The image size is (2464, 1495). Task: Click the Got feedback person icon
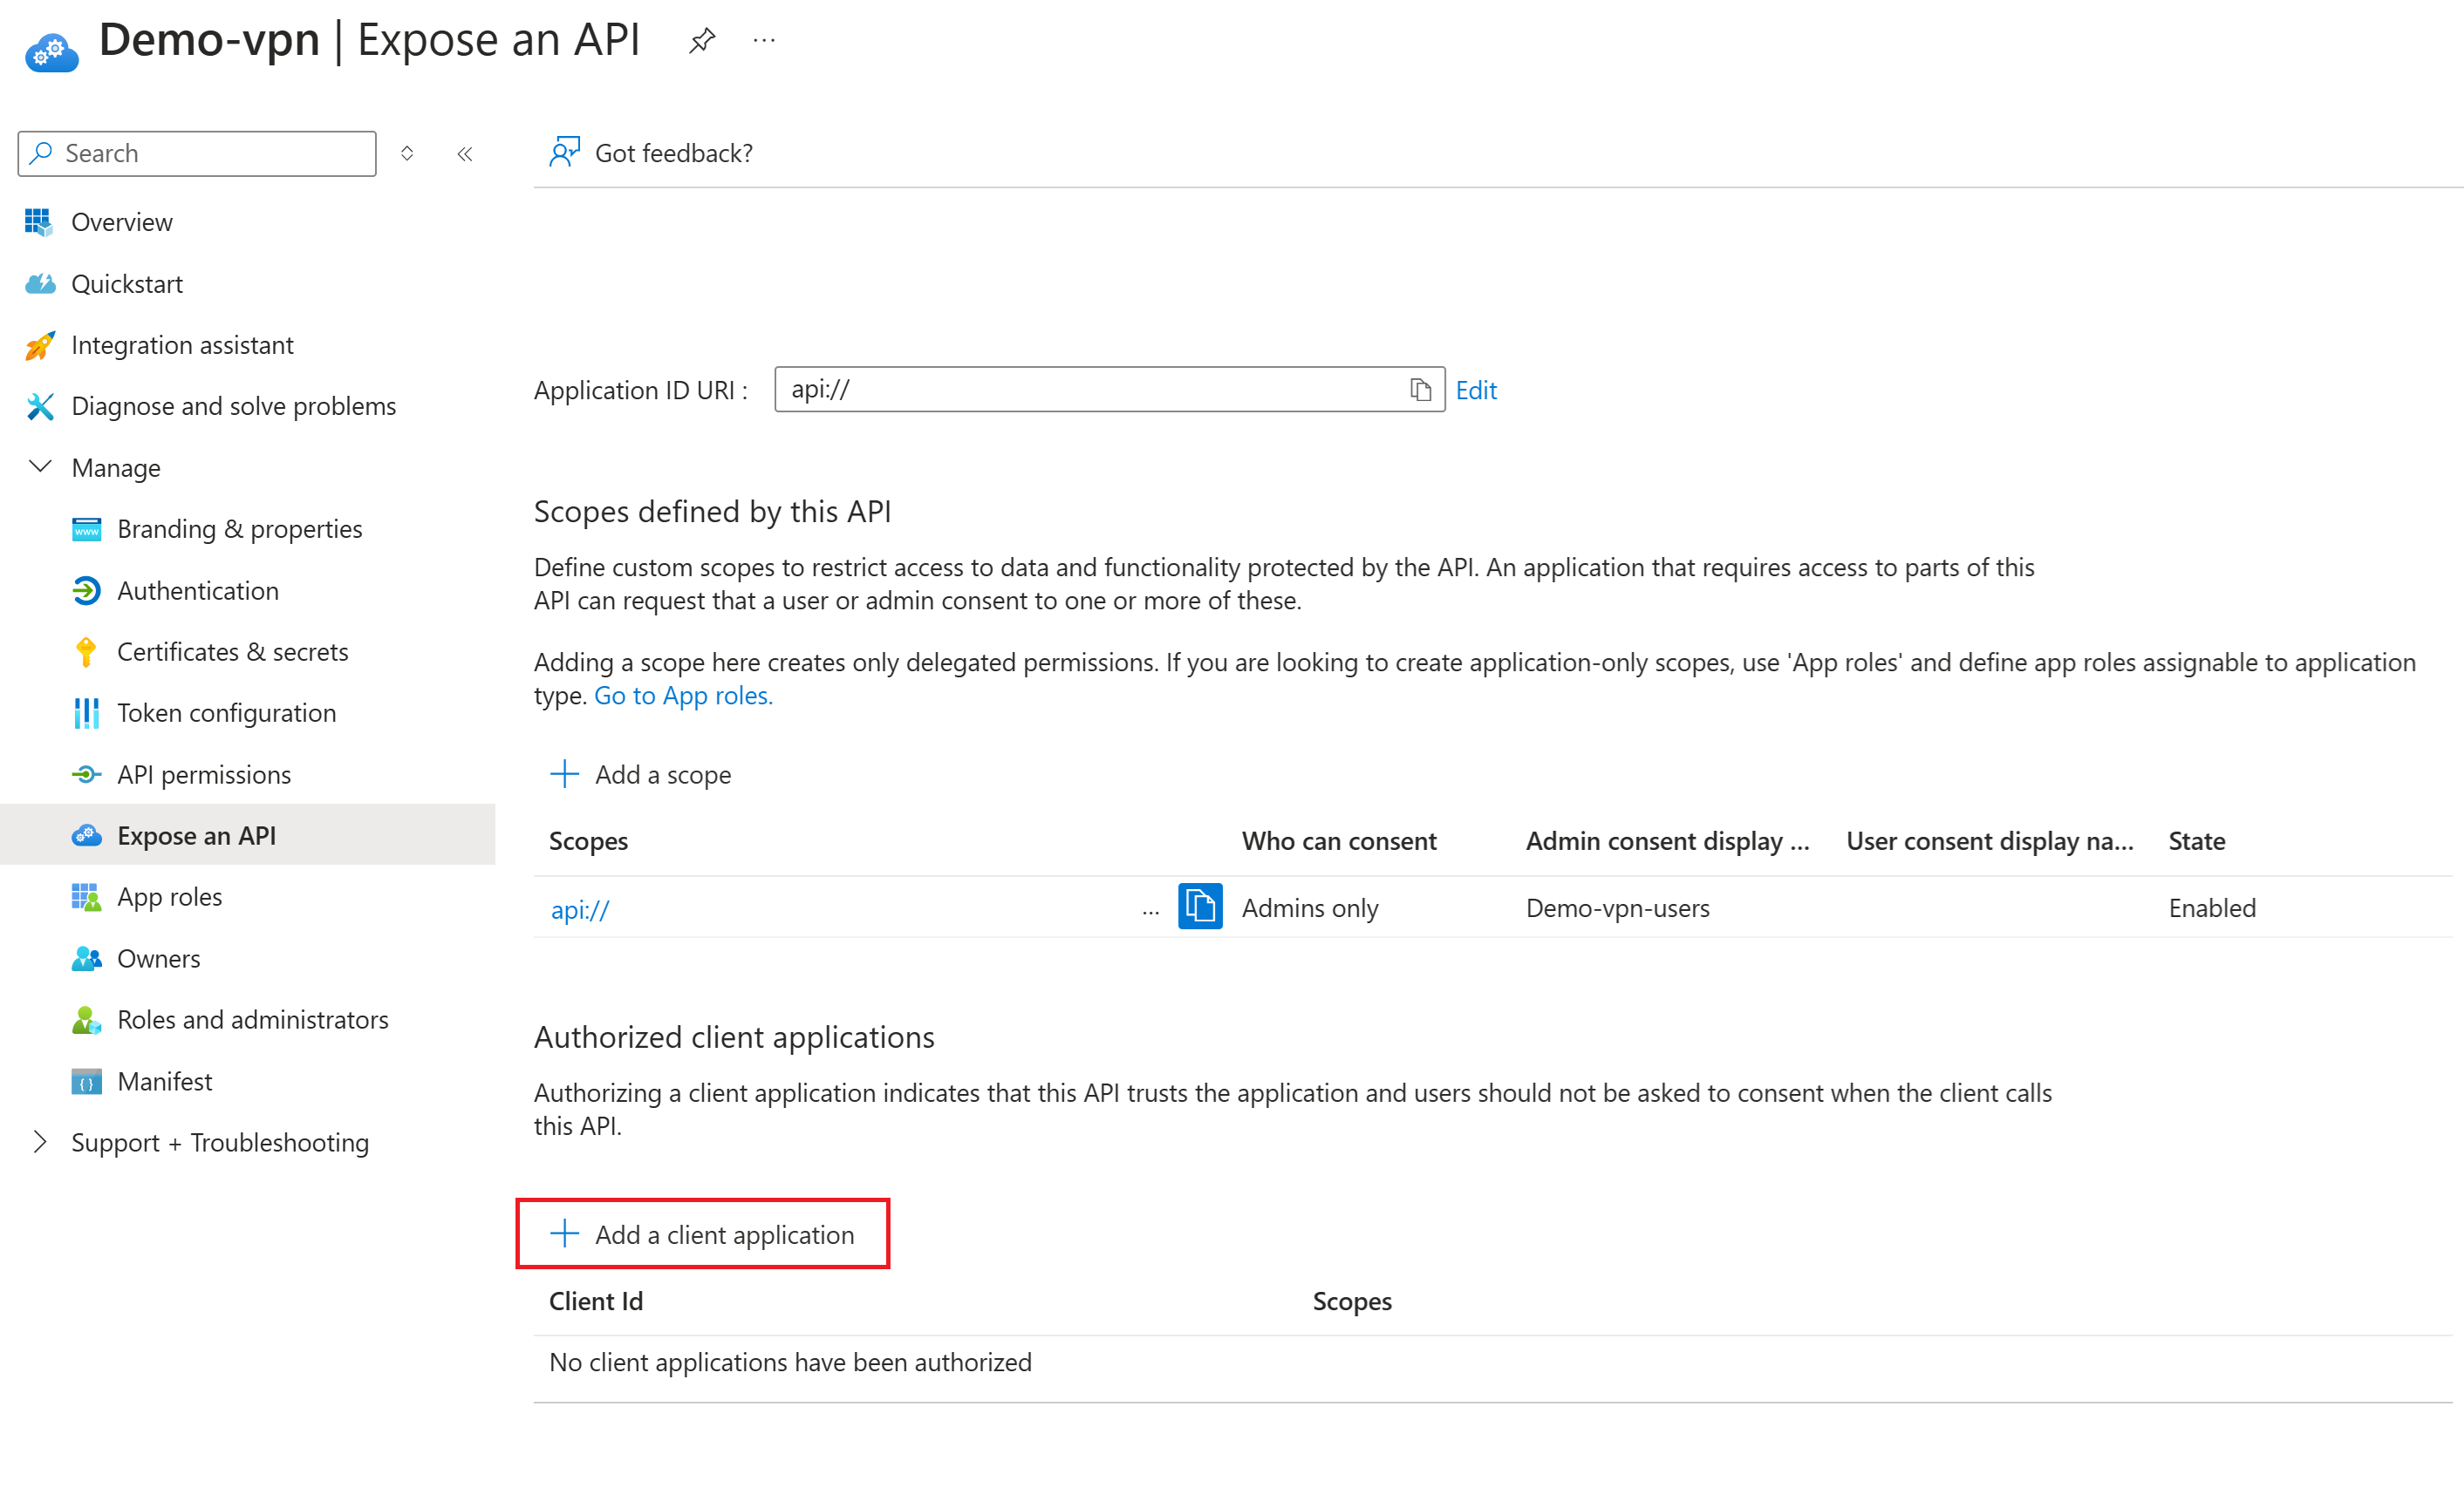click(564, 153)
